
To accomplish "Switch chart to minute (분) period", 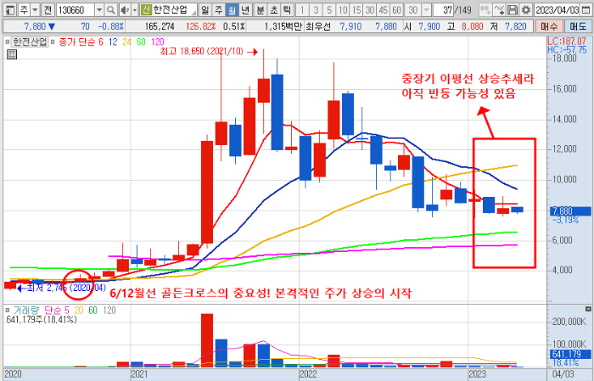I will click(x=261, y=10).
